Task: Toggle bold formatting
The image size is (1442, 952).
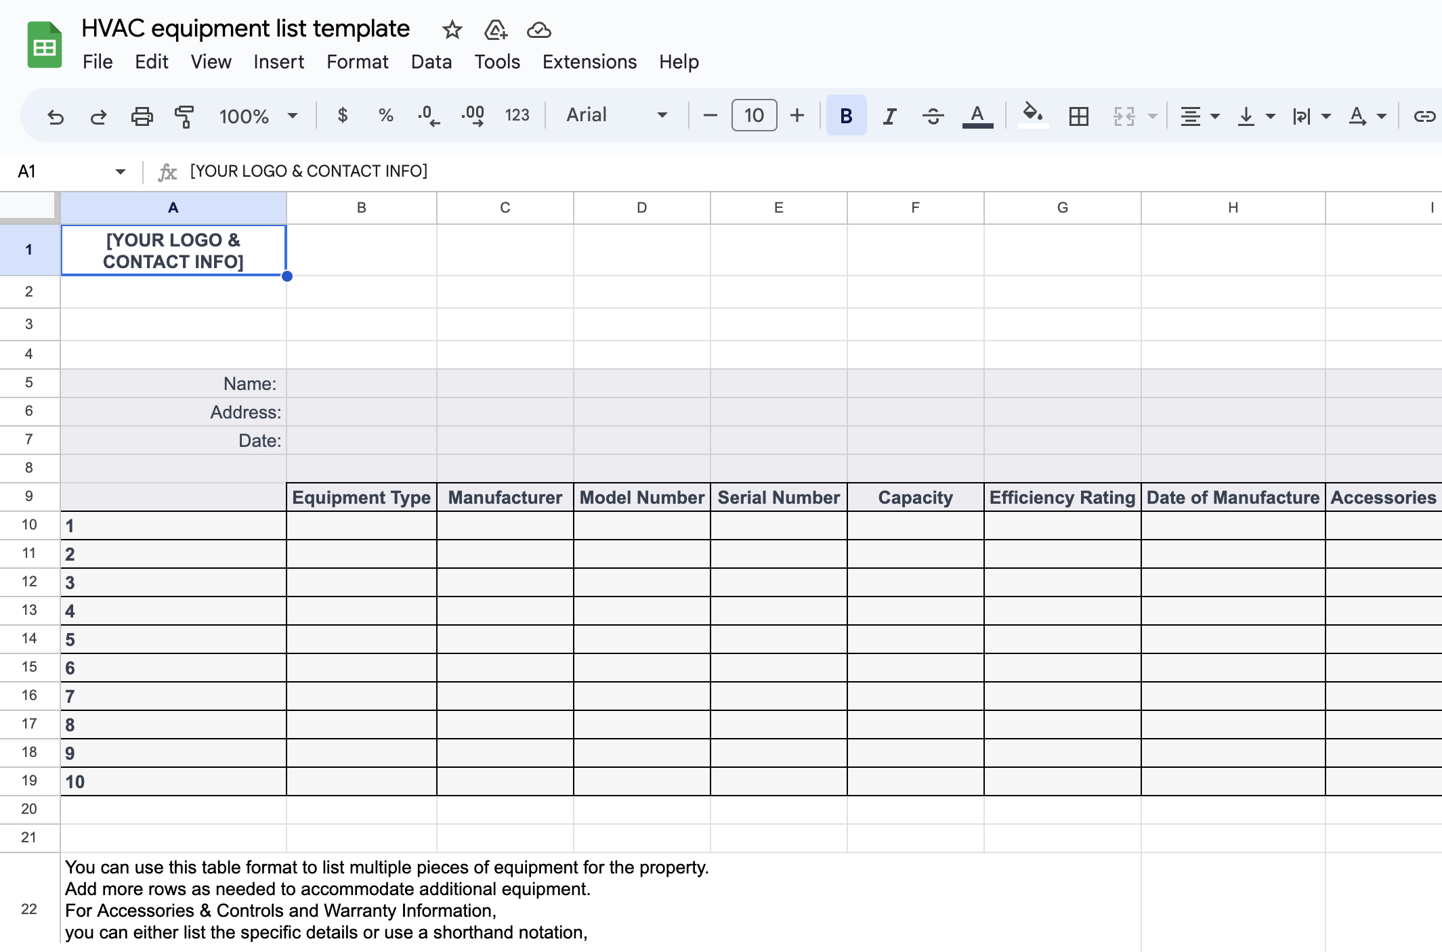Action: 846,115
